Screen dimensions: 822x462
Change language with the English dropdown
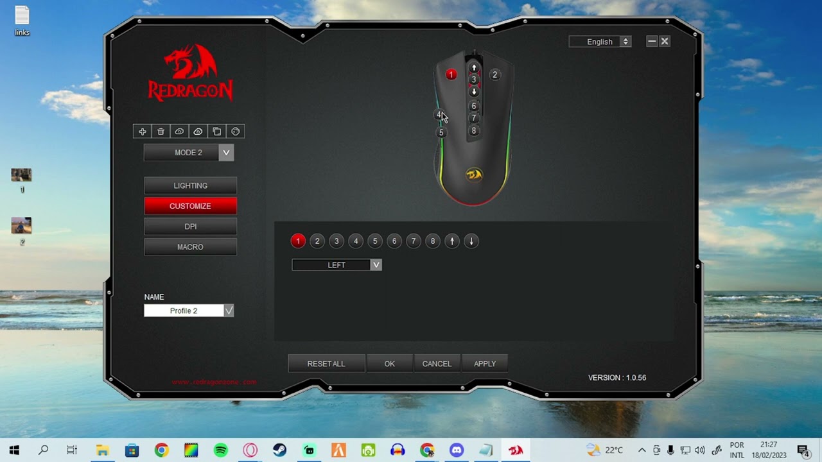point(600,42)
